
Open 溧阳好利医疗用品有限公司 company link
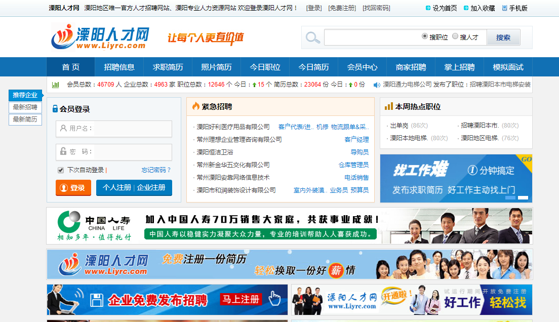[x=233, y=127]
